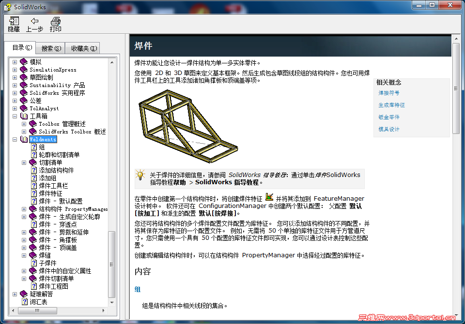Expand the 结构构件 PropertyManager node
Image resolution: width=465 pixels, height=324 pixels.
point(24,209)
